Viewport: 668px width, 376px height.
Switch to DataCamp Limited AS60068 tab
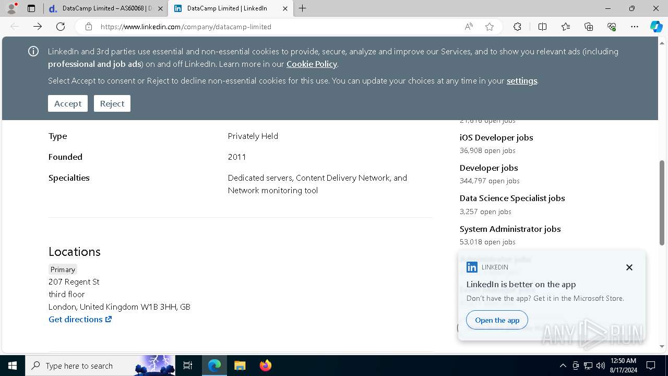106,8
